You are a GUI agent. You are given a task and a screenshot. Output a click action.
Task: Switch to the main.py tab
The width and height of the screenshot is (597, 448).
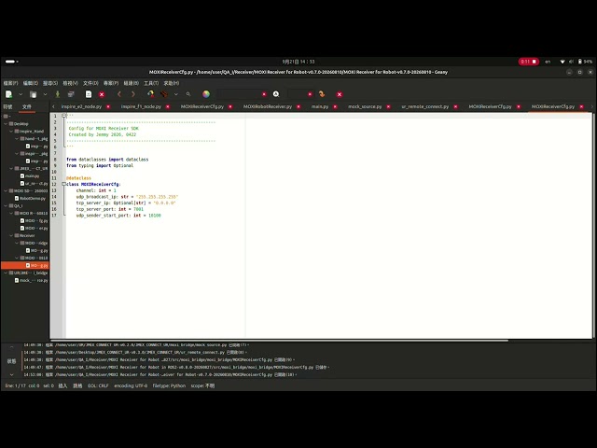[x=320, y=106]
